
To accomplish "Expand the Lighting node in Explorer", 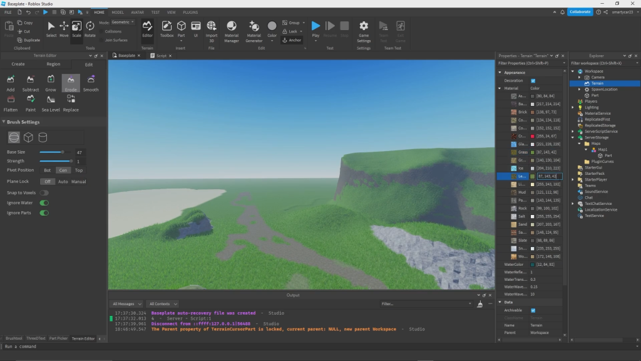I will tap(573, 107).
